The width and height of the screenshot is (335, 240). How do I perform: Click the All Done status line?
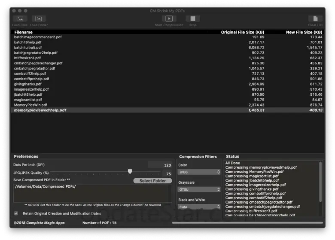pos(233,163)
